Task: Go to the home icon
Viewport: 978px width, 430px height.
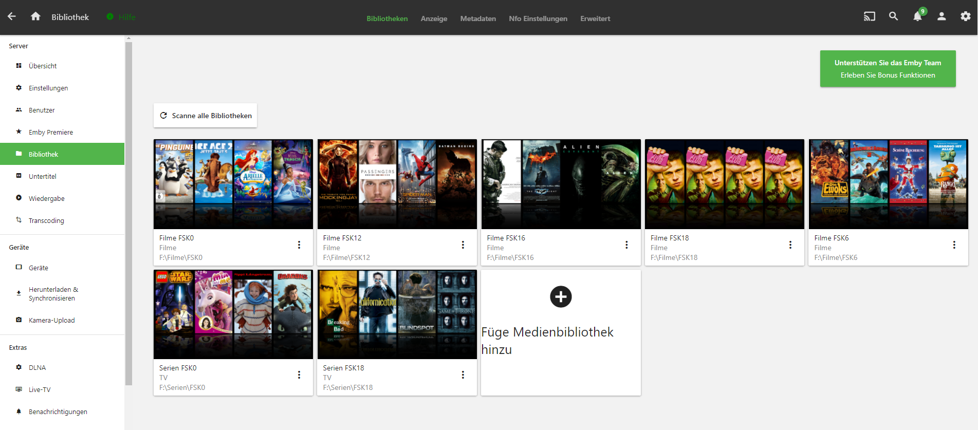Action: click(x=35, y=16)
